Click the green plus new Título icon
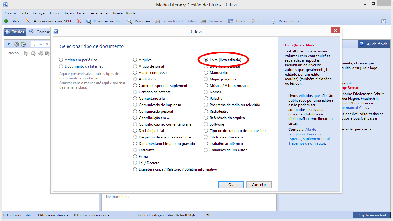The width and height of the screenshot is (393, 221). 6,21
